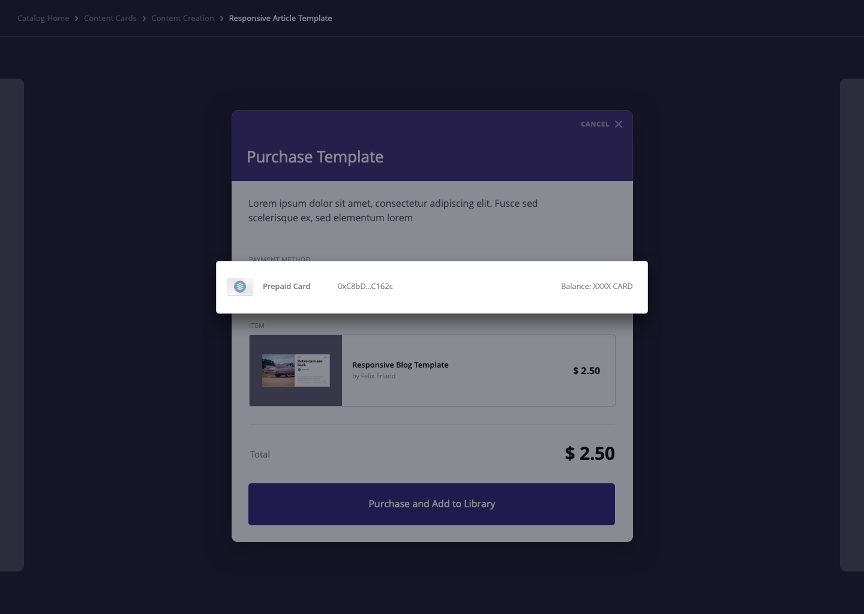864x614 pixels.
Task: Toggle the highlighted payment method row
Action: click(432, 287)
